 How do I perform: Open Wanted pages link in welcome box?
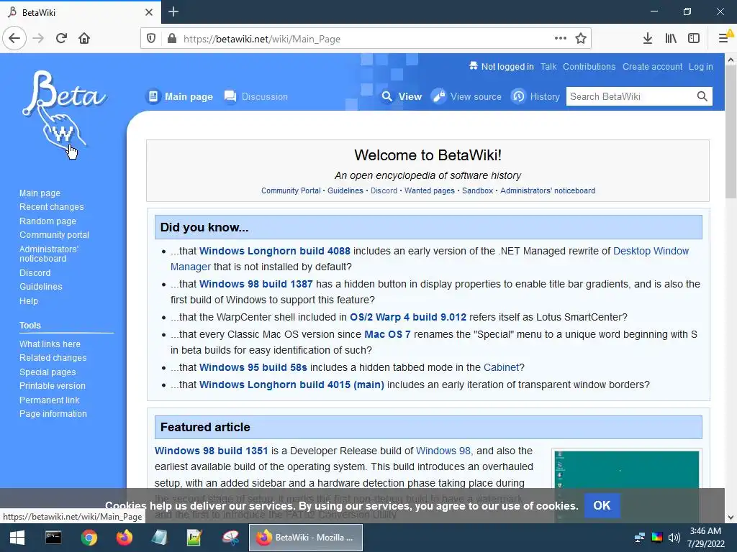430,190
